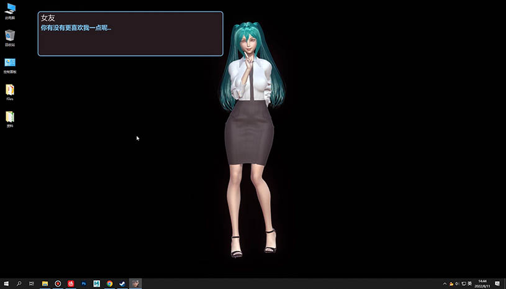Toggle the 英 input method indicator
Screen dimensions: 506x289
(x=469, y=283)
